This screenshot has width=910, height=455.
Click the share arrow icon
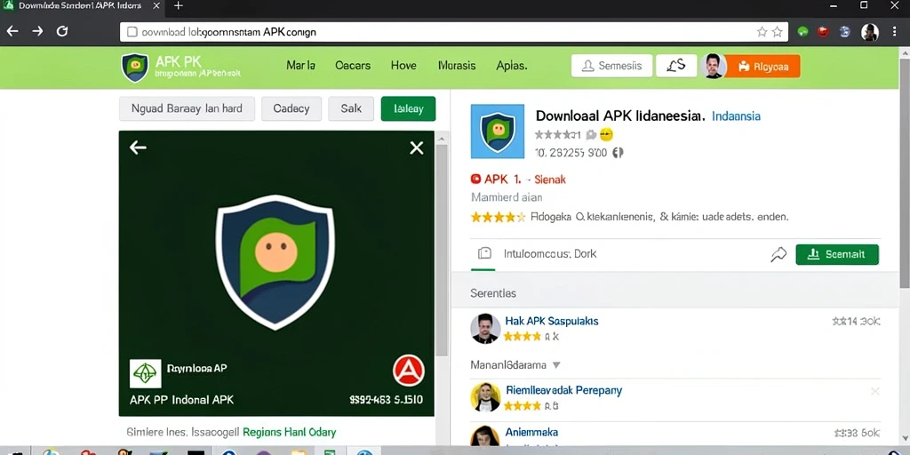tap(778, 254)
